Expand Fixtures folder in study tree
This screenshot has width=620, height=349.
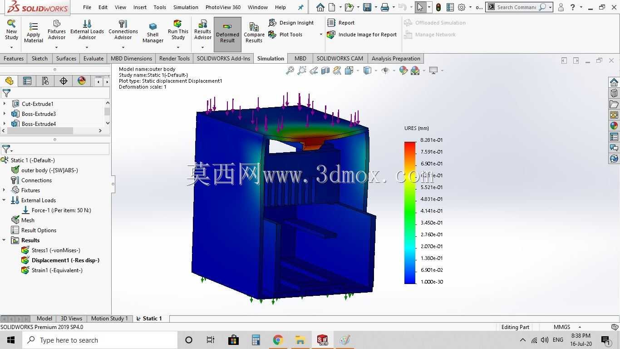click(x=5, y=190)
